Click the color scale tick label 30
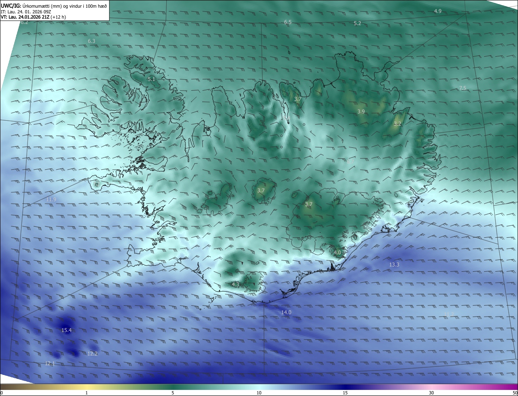518x396 pixels. point(431,393)
